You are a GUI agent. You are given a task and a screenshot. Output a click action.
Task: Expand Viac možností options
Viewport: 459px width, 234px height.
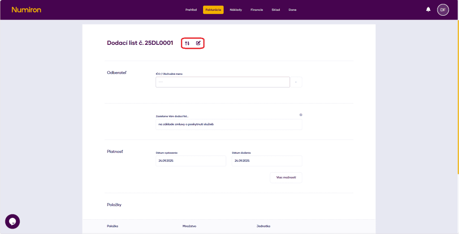[286, 178]
